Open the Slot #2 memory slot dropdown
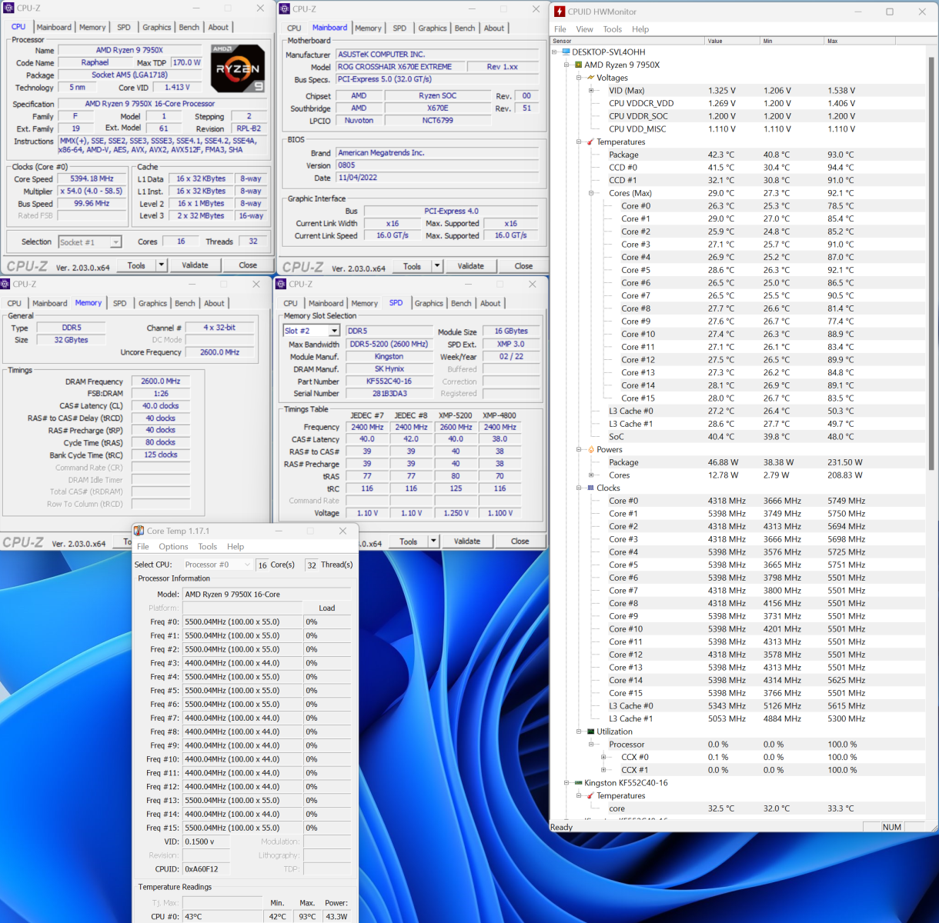This screenshot has height=923, width=939. point(334,331)
